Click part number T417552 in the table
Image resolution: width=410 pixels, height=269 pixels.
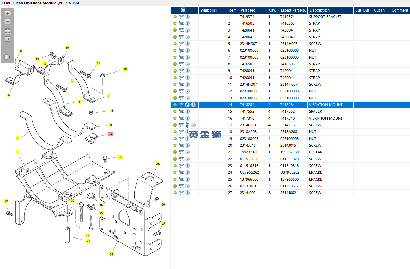coord(247,111)
